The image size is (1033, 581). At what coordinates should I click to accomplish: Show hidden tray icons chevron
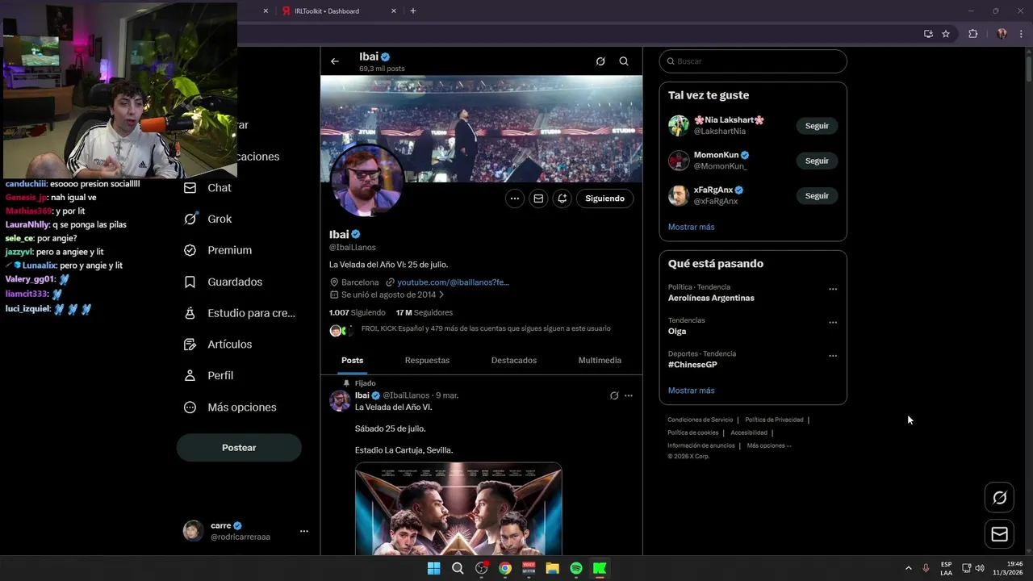(908, 568)
